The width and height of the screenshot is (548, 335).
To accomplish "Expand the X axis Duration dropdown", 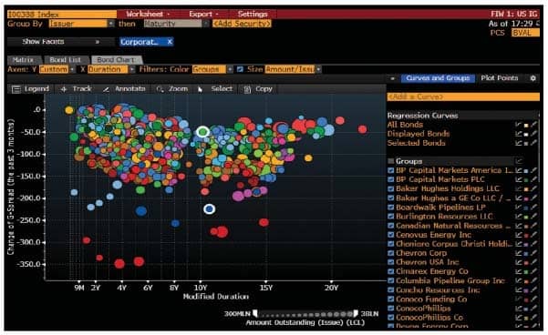I will pos(111,69).
